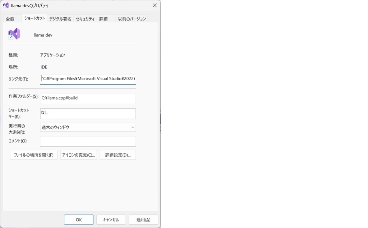Click the 適用 apply button
Screen dimensions: 368x228
point(143,220)
